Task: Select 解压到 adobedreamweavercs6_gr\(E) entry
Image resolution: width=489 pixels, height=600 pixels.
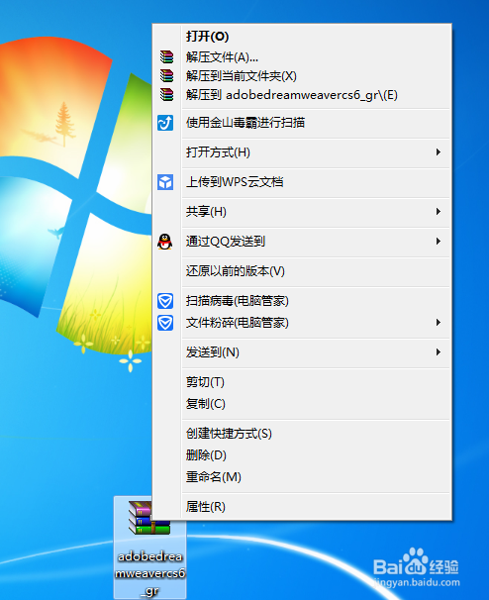Action: point(302,94)
